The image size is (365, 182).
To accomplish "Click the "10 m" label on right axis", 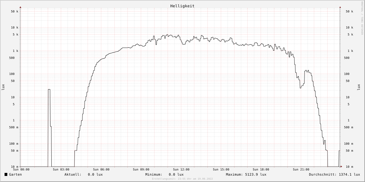I will (x=349, y=167).
